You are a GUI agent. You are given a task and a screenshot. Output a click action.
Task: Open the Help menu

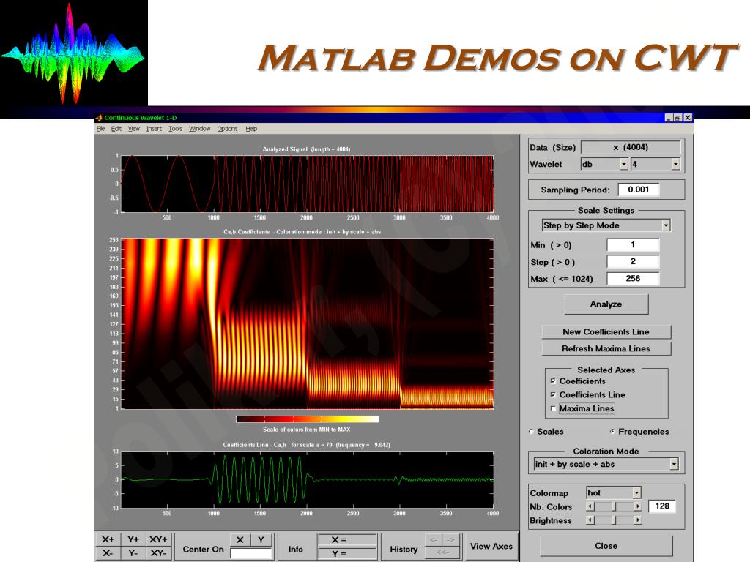click(252, 129)
